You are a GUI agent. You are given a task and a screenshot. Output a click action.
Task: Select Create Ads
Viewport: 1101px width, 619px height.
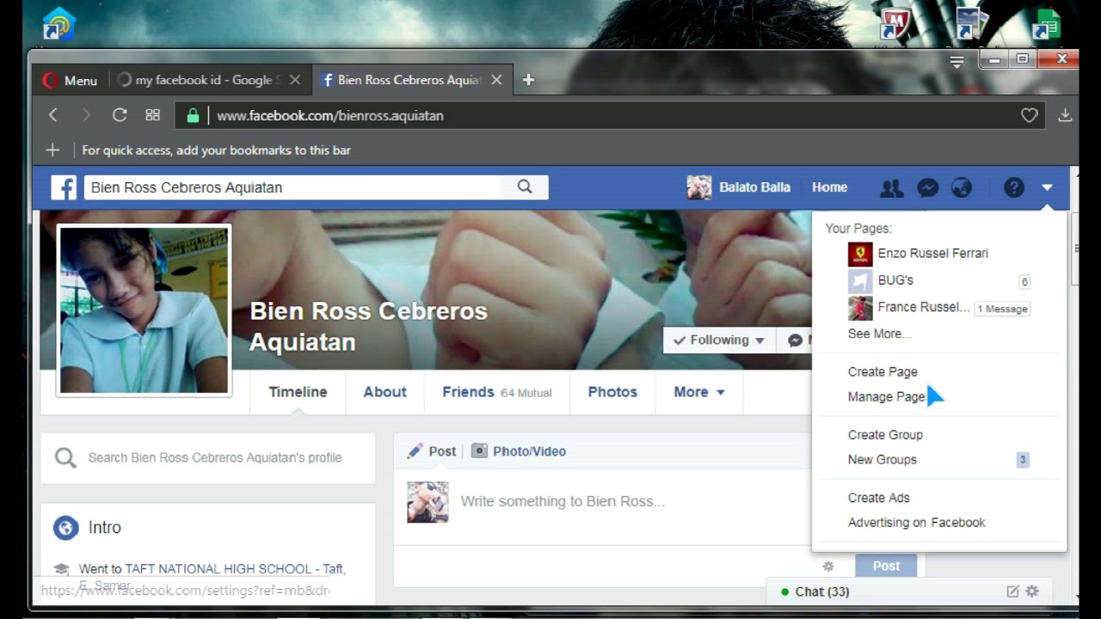click(x=878, y=498)
